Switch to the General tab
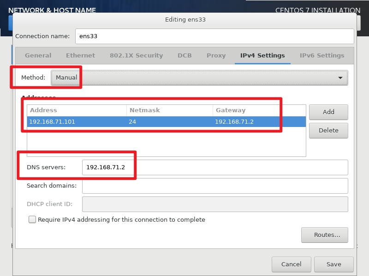The height and width of the screenshot is (276, 369). pyautogui.click(x=38, y=56)
